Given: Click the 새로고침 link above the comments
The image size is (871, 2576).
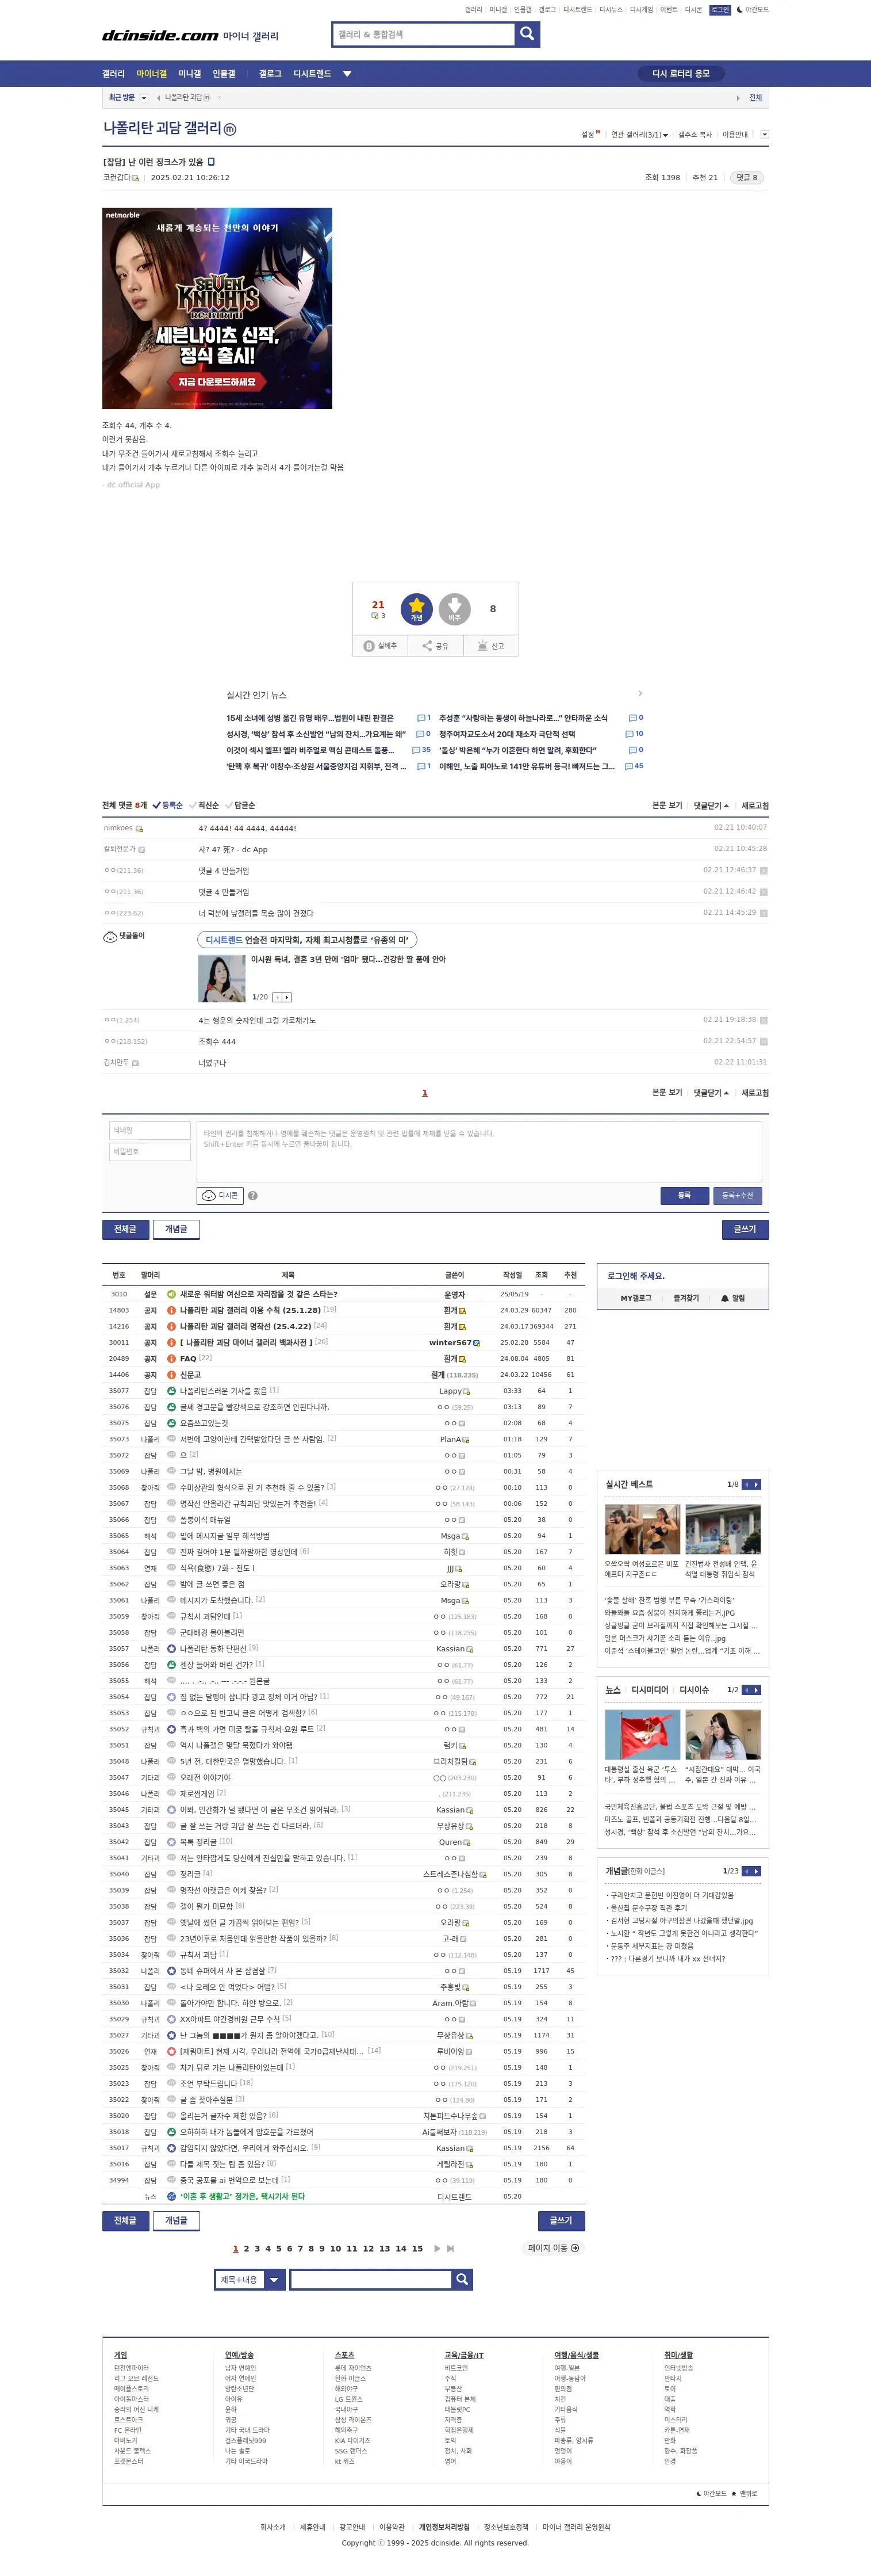Looking at the screenshot, I should 755,806.
